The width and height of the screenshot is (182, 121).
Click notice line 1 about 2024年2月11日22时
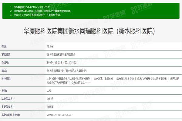click(30, 7)
